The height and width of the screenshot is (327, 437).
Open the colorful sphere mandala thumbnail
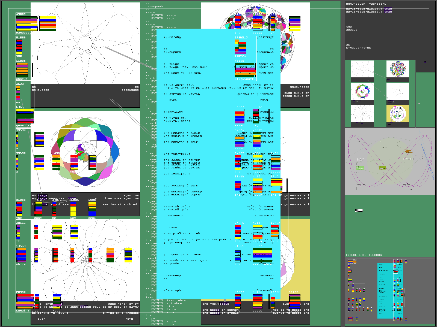pos(398,69)
